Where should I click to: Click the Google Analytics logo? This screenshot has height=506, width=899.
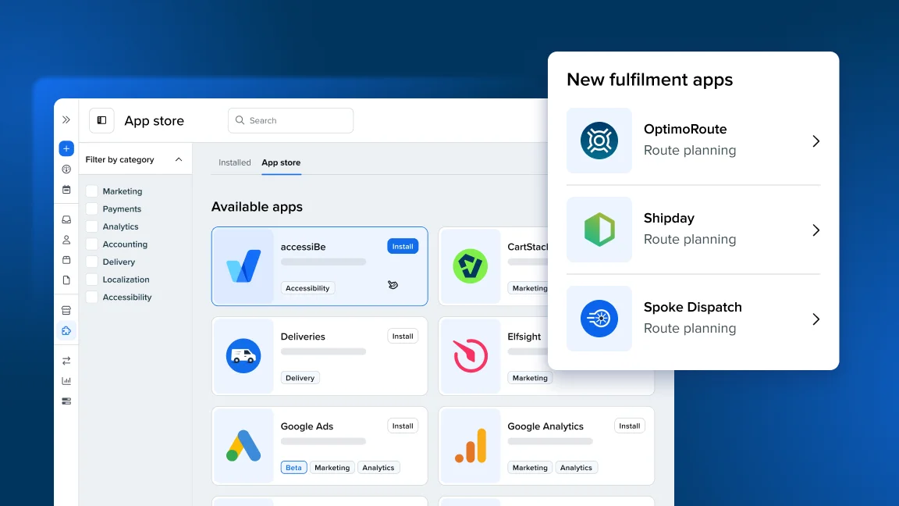click(x=471, y=446)
